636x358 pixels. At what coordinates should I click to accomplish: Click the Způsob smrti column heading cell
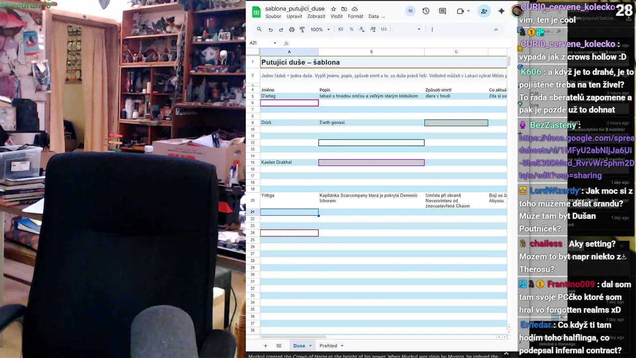point(456,90)
